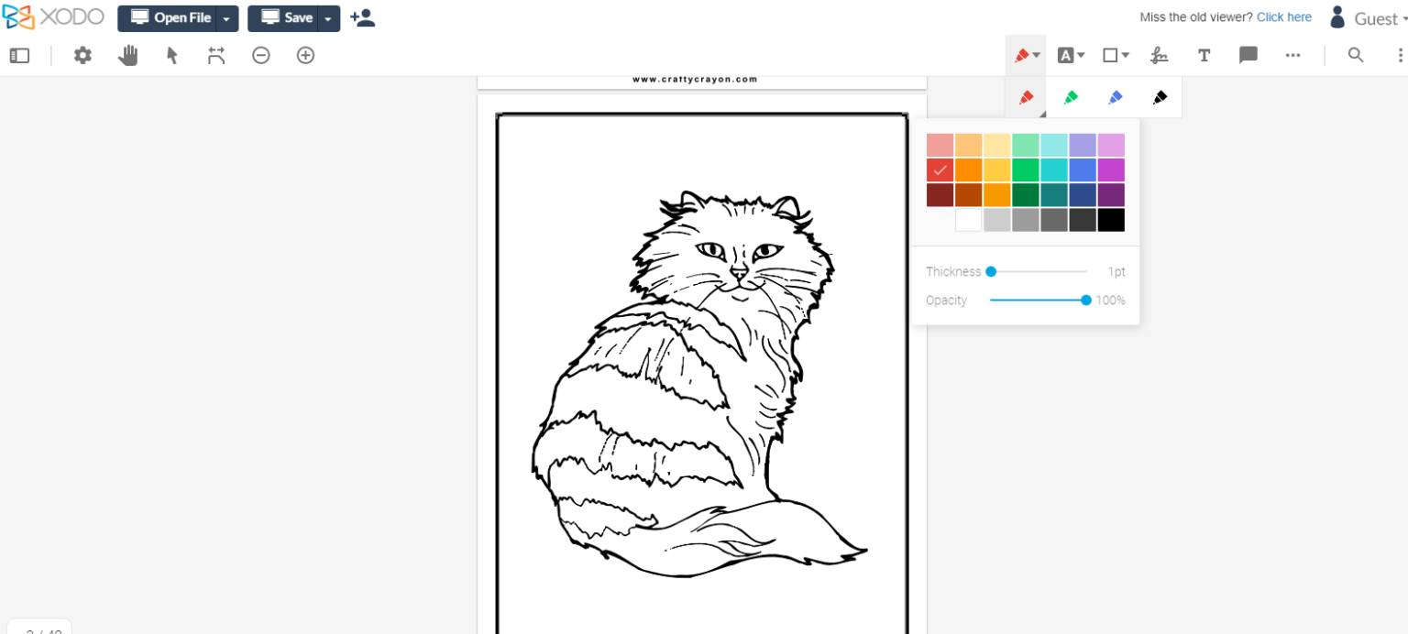
Task: Switch to the blue highlighter preset
Action: click(1115, 97)
